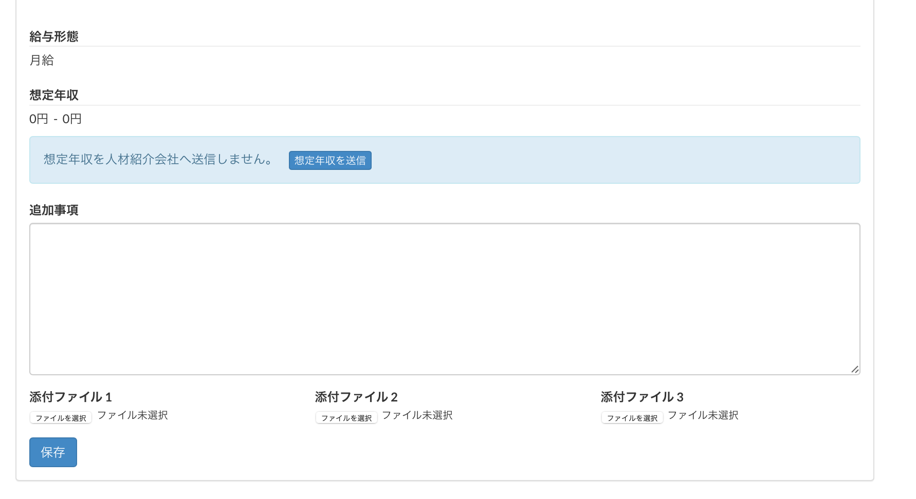Click the 給与形態 heading

[54, 36]
